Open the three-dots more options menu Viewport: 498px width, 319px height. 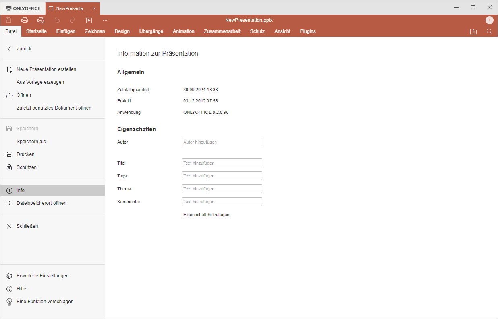105,20
